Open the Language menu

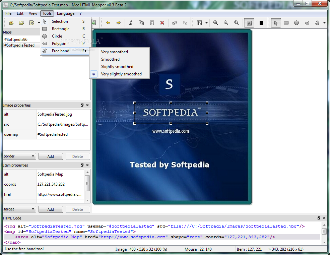pyautogui.click(x=66, y=13)
